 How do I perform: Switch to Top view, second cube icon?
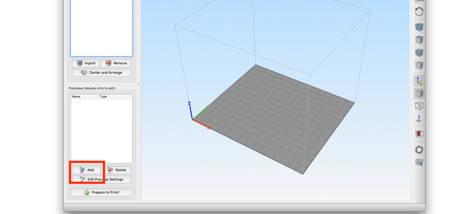pos(419,40)
